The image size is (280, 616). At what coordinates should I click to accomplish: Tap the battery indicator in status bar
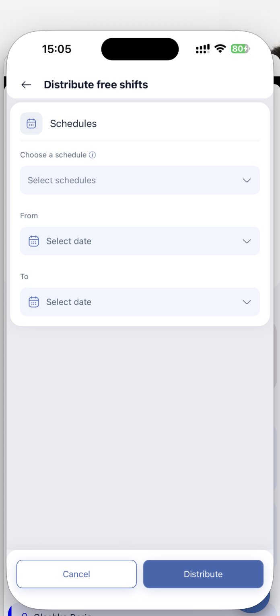(x=240, y=49)
